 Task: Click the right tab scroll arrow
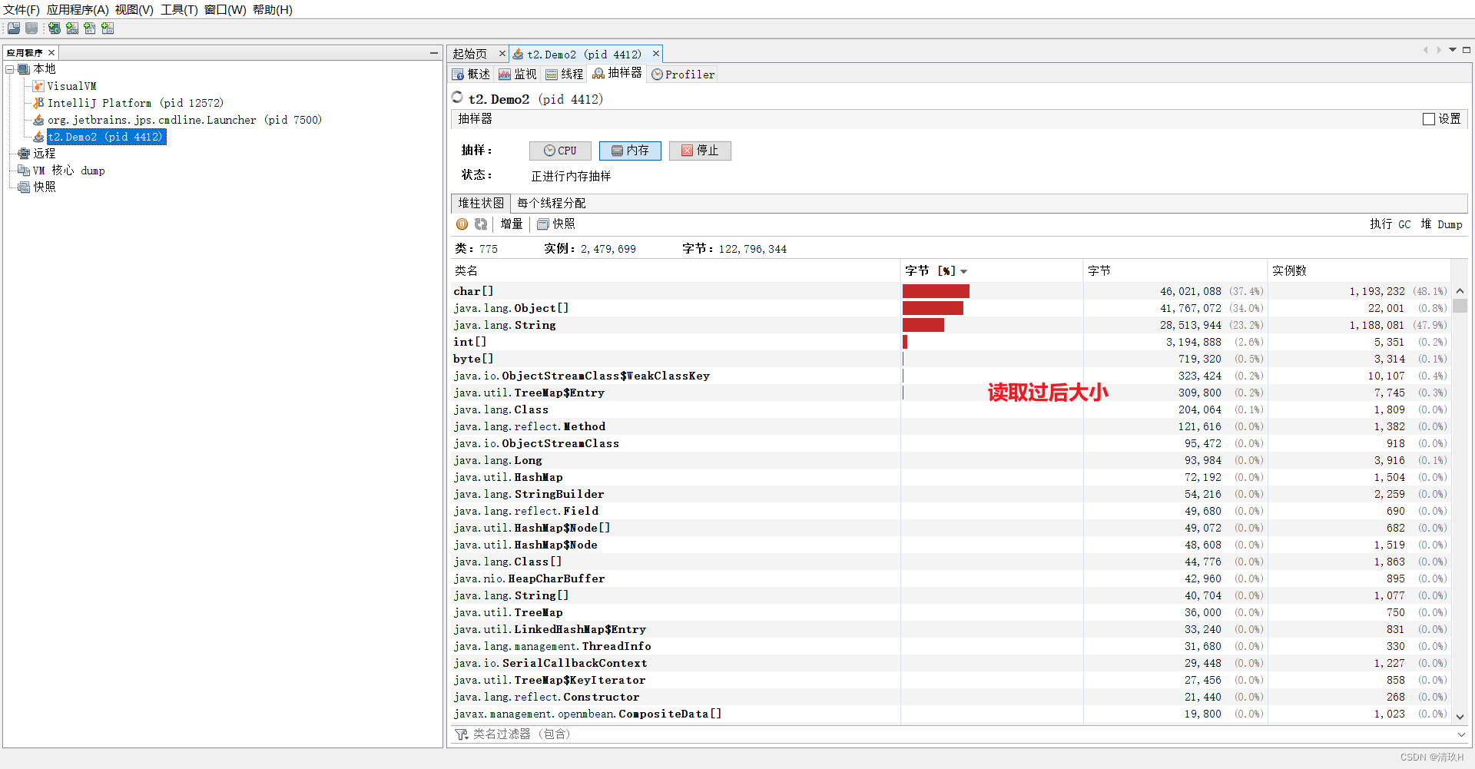coord(1439,50)
